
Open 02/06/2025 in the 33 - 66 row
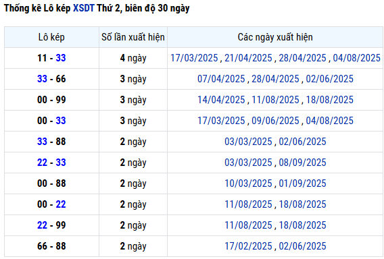coord(330,79)
